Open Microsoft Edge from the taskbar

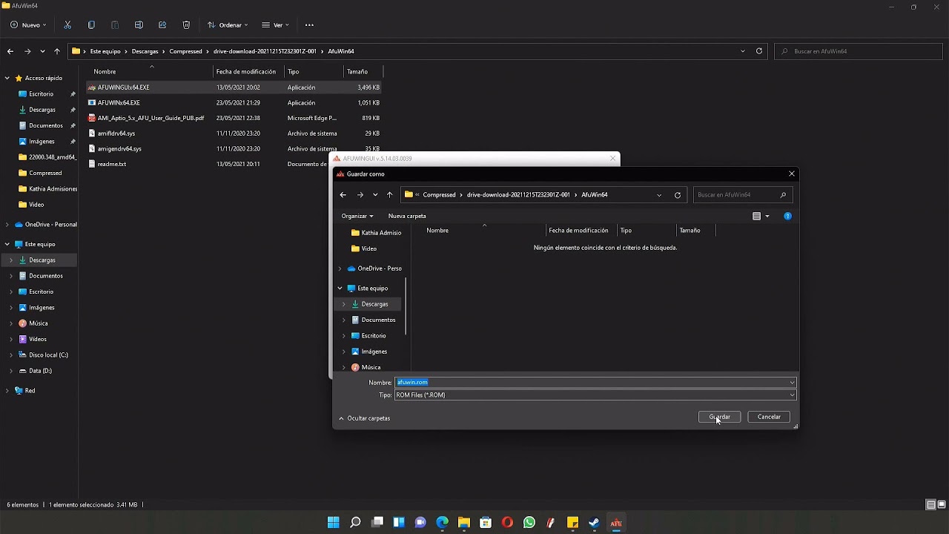tap(443, 523)
